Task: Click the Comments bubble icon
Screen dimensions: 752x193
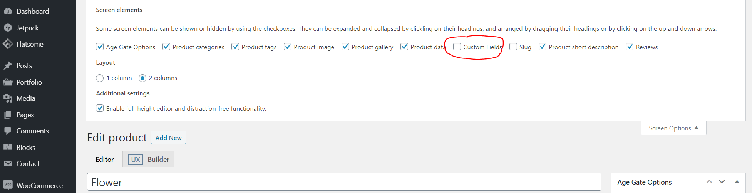Action: pyautogui.click(x=8, y=131)
